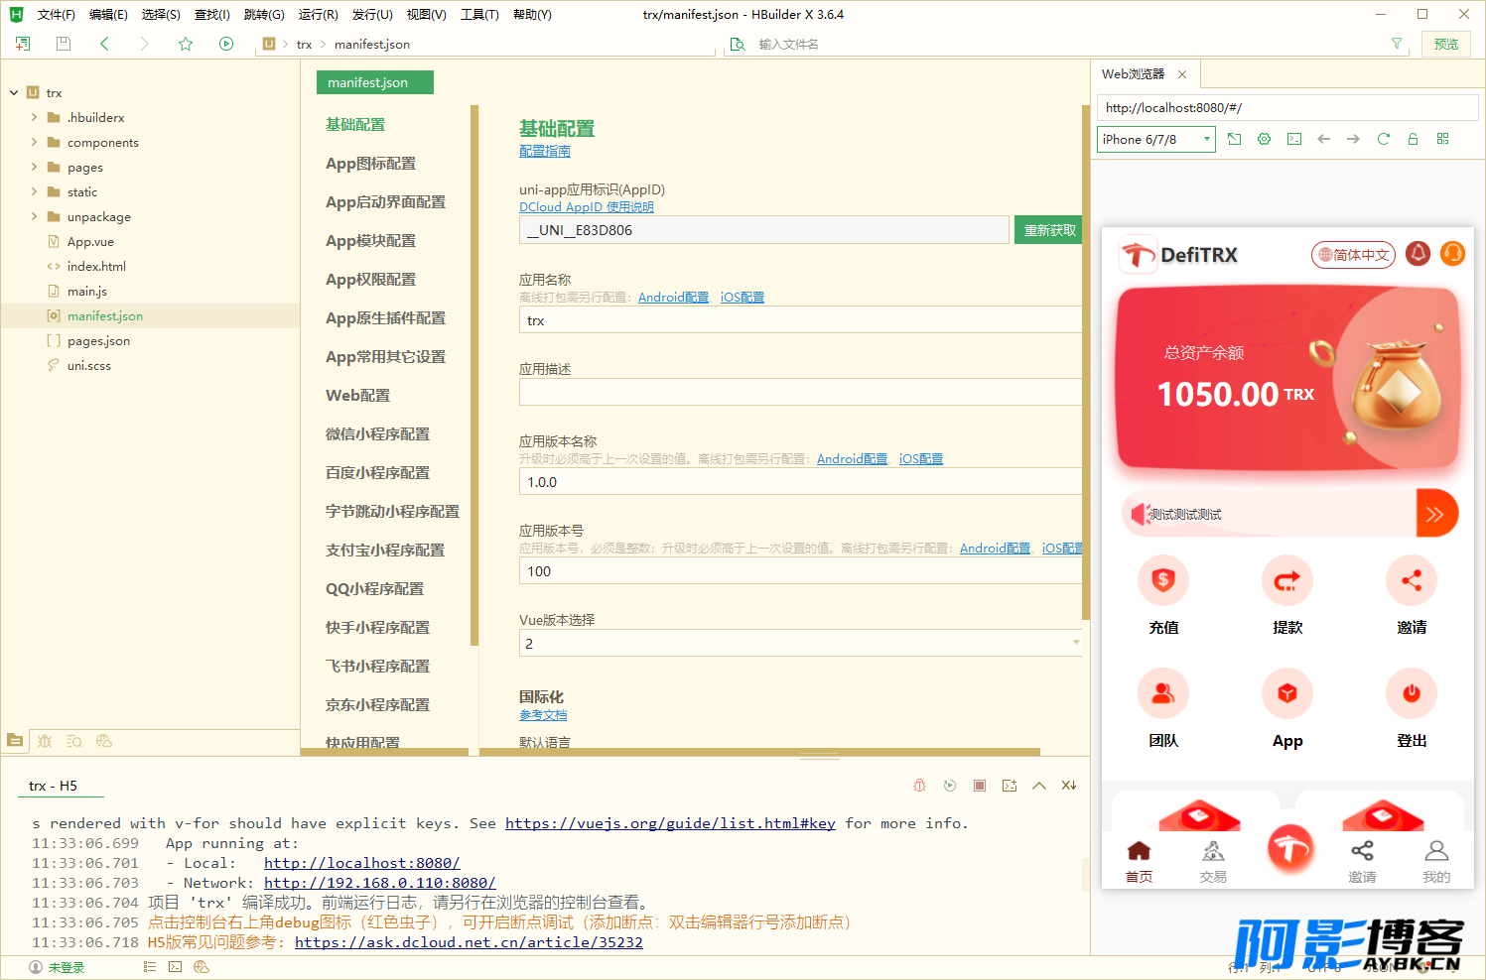
Task: Click the orange headset support icon in app
Action: coord(1452,254)
